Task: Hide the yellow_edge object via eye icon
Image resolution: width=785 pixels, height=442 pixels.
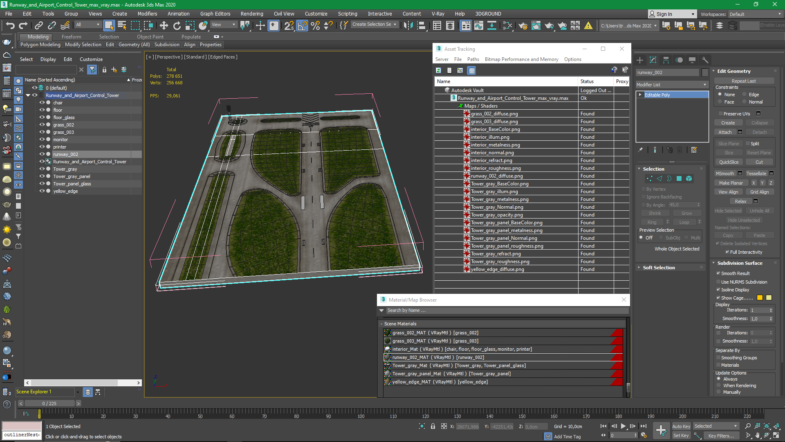Action: tap(42, 191)
